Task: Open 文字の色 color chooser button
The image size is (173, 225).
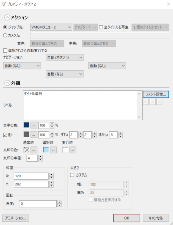Action: point(34,125)
